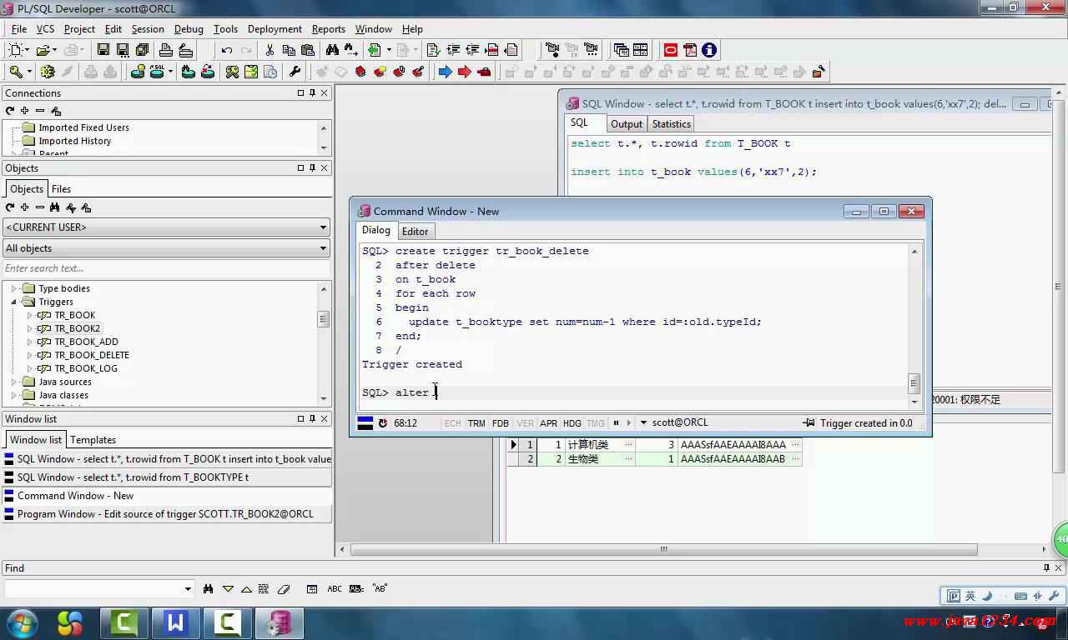The image size is (1068, 640).
Task: Open the All objects filter dropdown
Action: [324, 248]
